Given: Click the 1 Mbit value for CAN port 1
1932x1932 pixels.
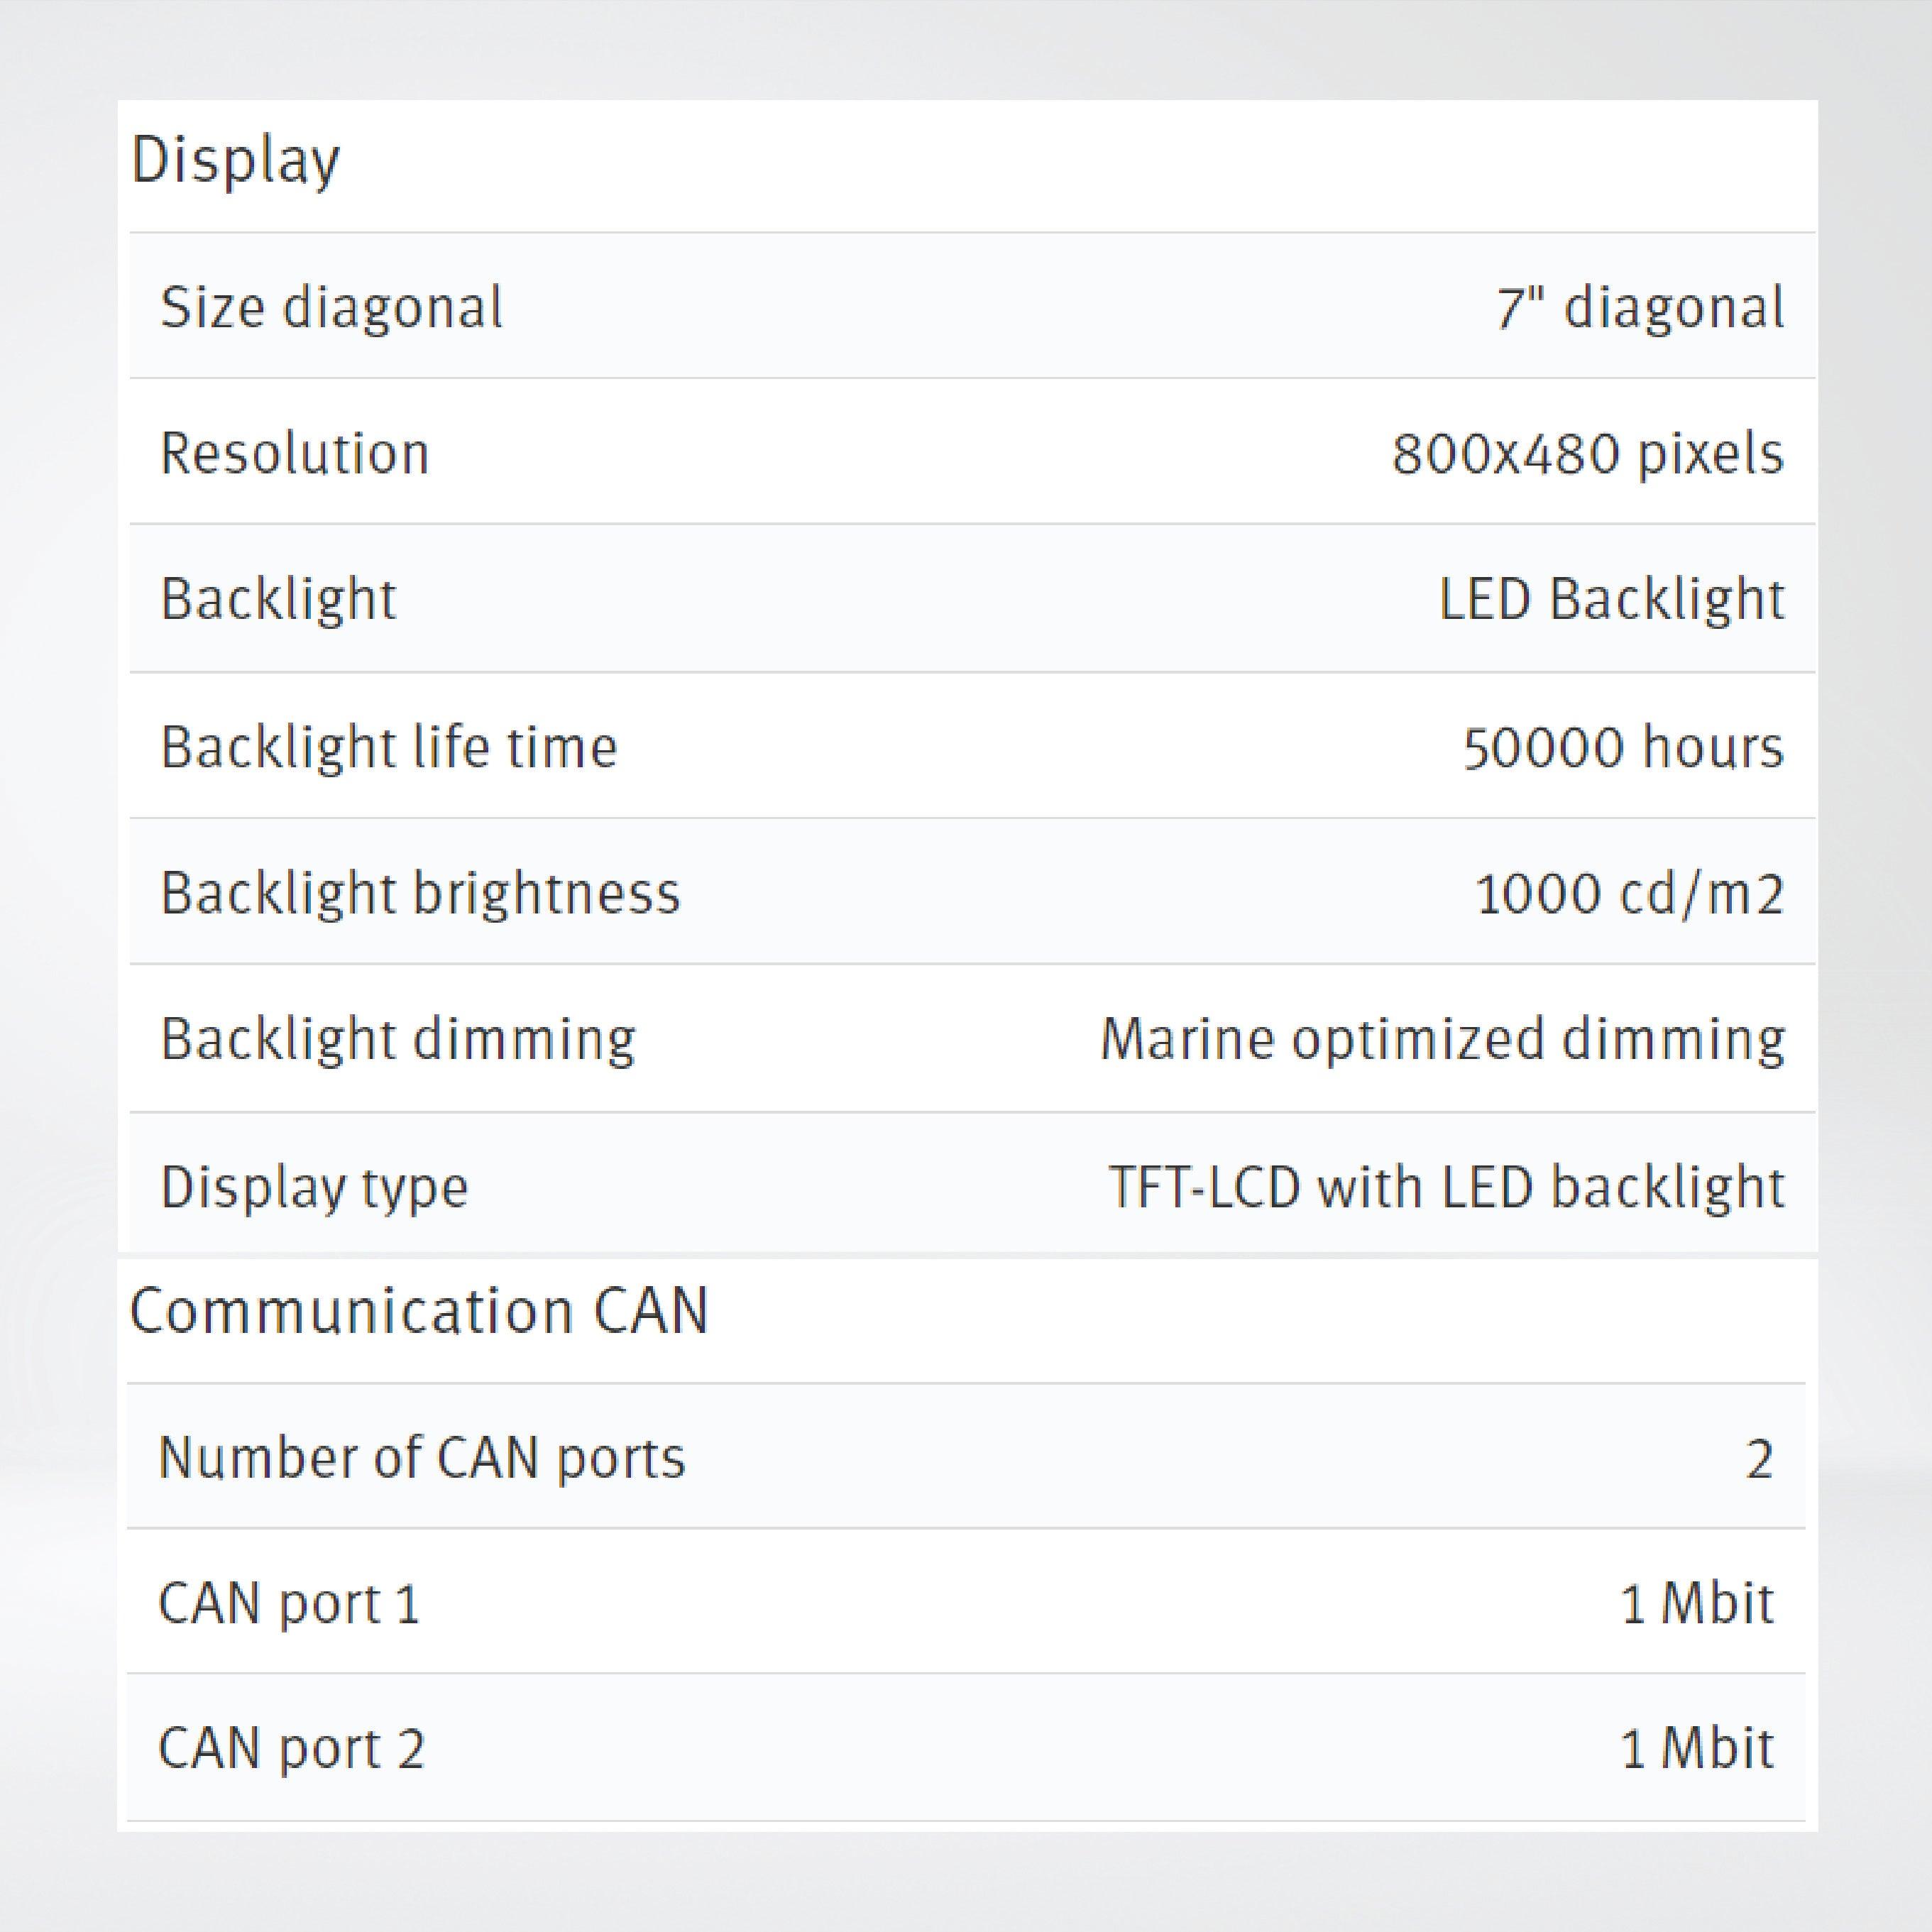Looking at the screenshot, I should pyautogui.click(x=1696, y=1603).
